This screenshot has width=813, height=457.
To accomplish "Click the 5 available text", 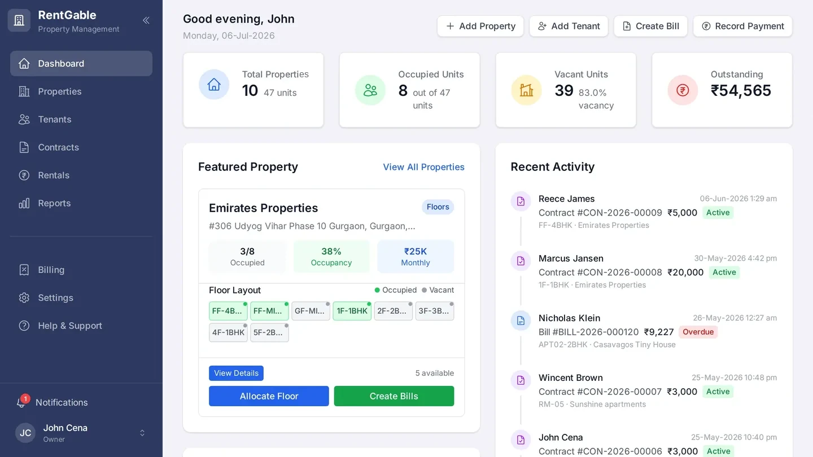I will [435, 373].
